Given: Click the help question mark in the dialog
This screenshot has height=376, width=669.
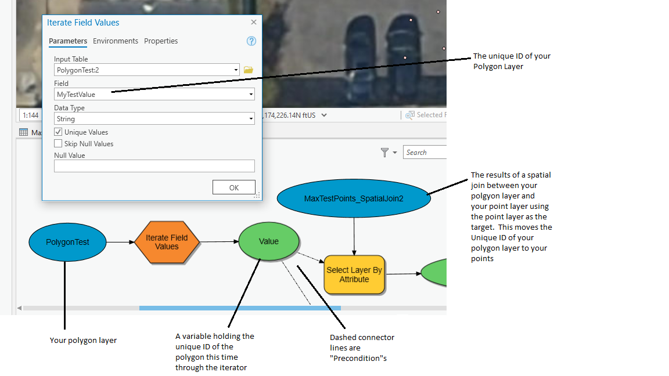Looking at the screenshot, I should (x=251, y=41).
